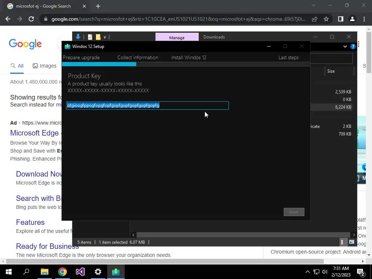Open Visual Studio from taskbar

pyautogui.click(x=80, y=272)
